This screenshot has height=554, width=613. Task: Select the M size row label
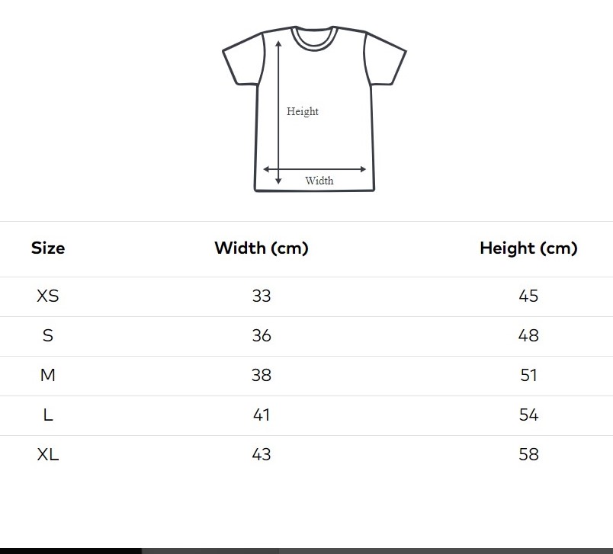[48, 375]
